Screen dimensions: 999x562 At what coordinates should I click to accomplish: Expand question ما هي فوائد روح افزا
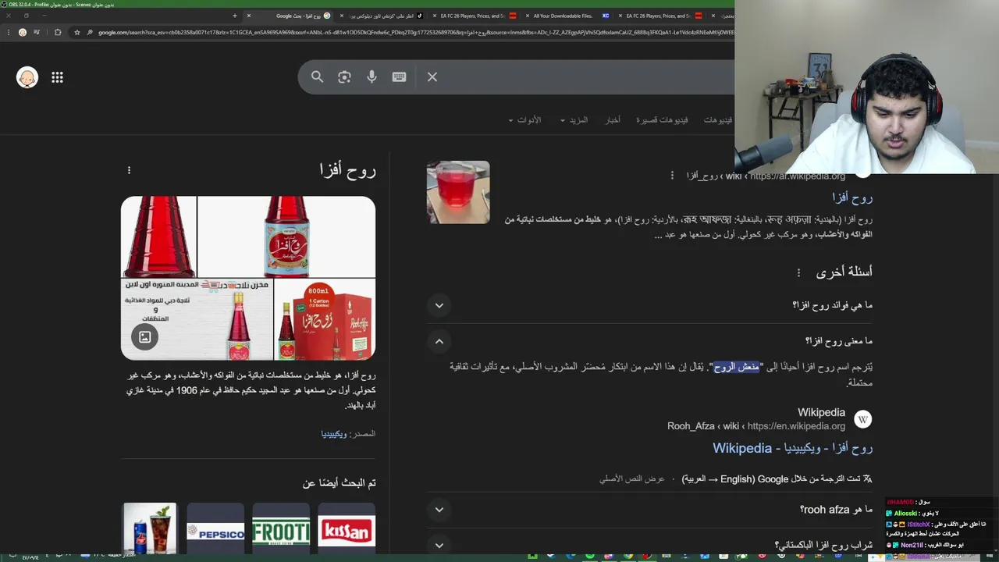(649, 305)
